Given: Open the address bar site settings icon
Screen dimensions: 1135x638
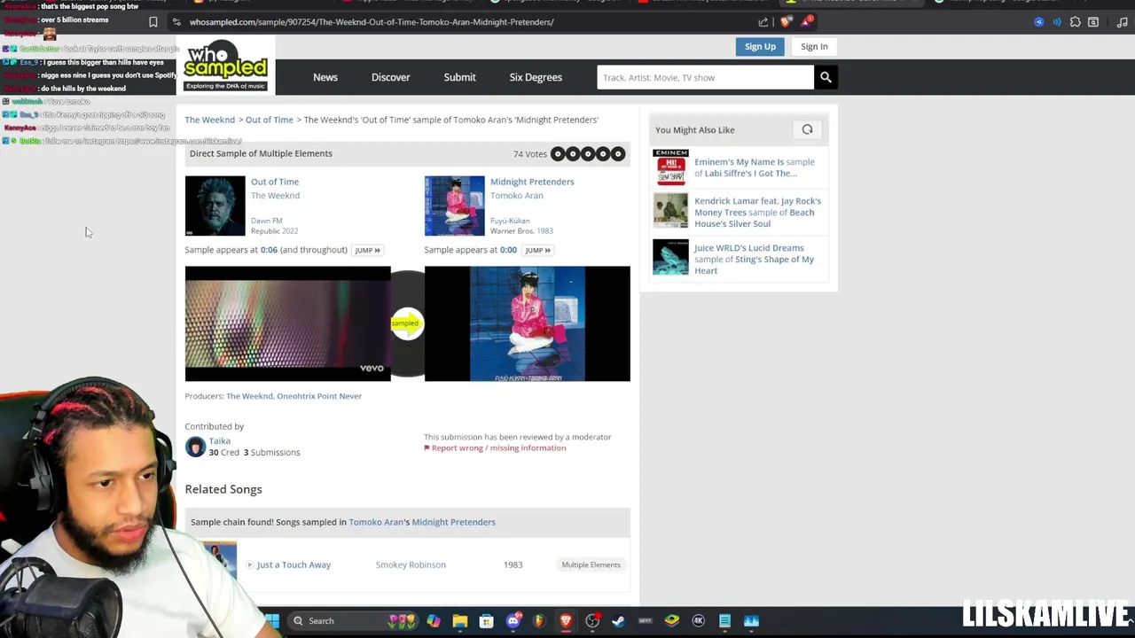Looking at the screenshot, I should point(176,22).
